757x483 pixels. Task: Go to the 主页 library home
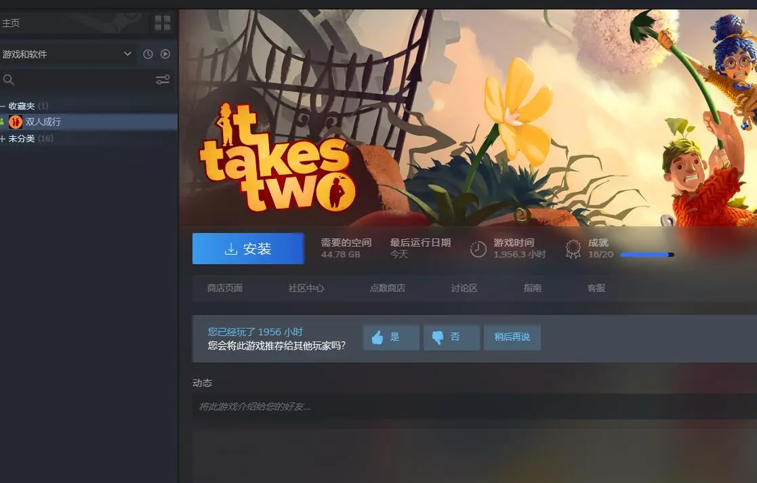coord(11,22)
